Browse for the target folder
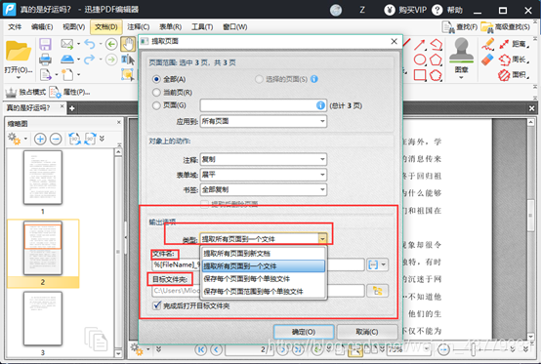The image size is (541, 364). click(378, 291)
